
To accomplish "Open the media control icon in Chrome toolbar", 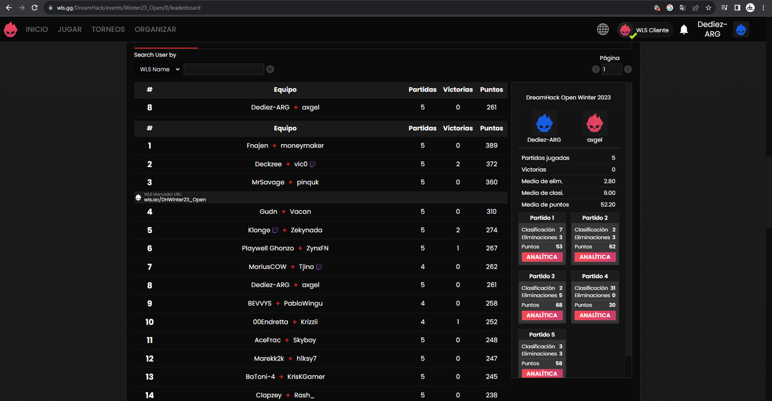I will [725, 8].
